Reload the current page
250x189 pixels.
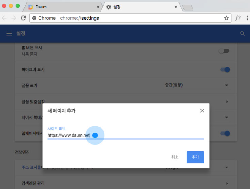(23, 18)
